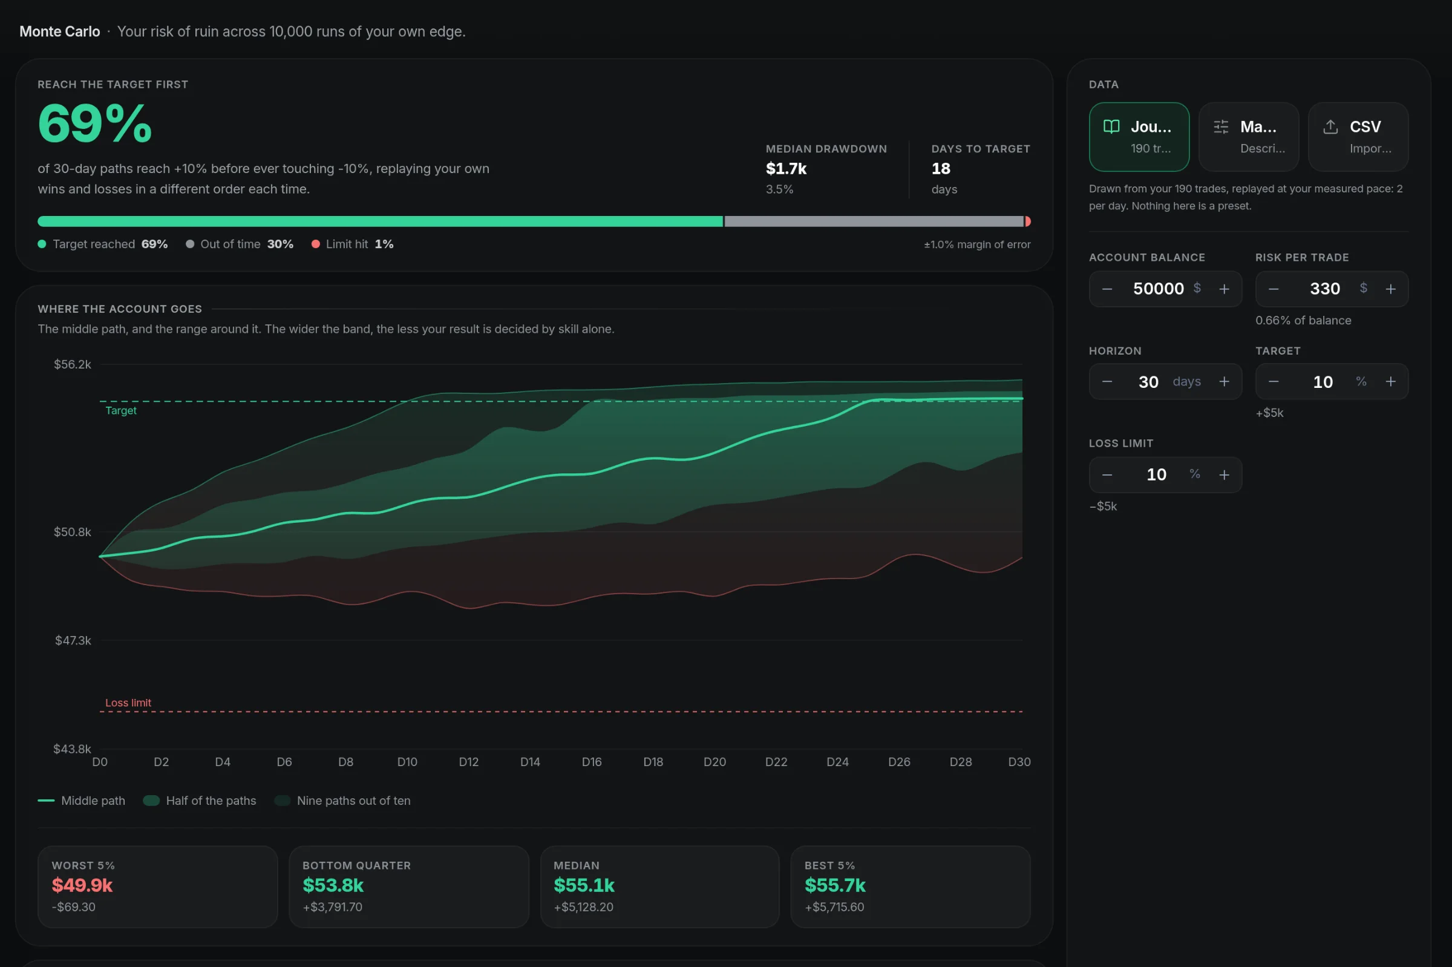Decrease loss limit with minus button
Image resolution: width=1452 pixels, height=967 pixels.
tap(1107, 475)
